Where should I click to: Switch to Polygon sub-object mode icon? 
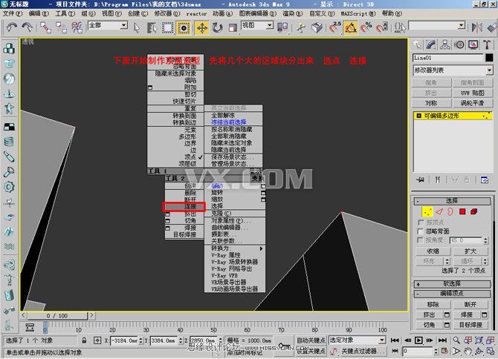click(462, 211)
